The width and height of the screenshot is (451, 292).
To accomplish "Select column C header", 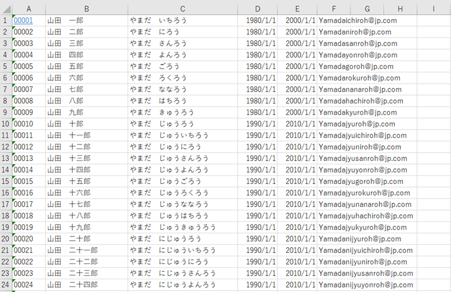I will pos(183,9).
